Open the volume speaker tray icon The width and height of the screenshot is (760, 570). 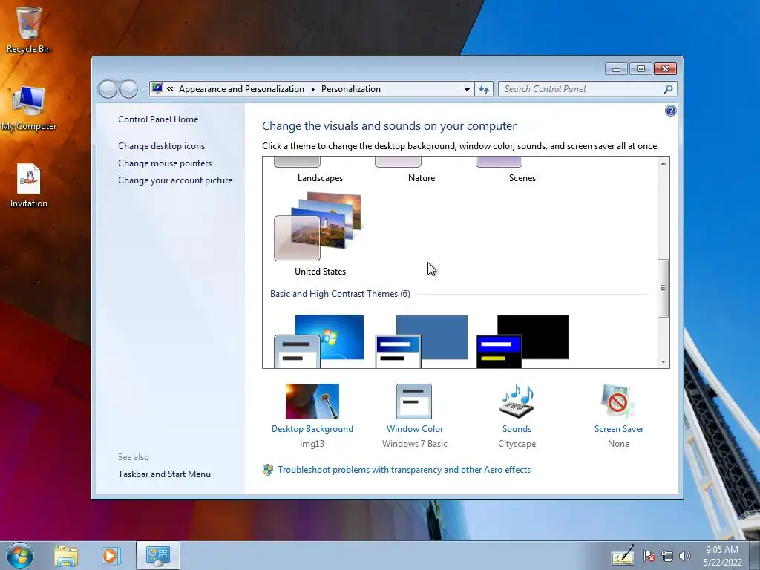[684, 556]
